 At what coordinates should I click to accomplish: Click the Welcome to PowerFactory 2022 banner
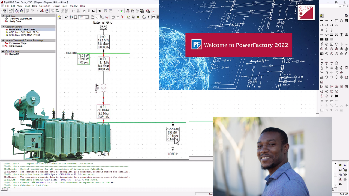[239, 45]
